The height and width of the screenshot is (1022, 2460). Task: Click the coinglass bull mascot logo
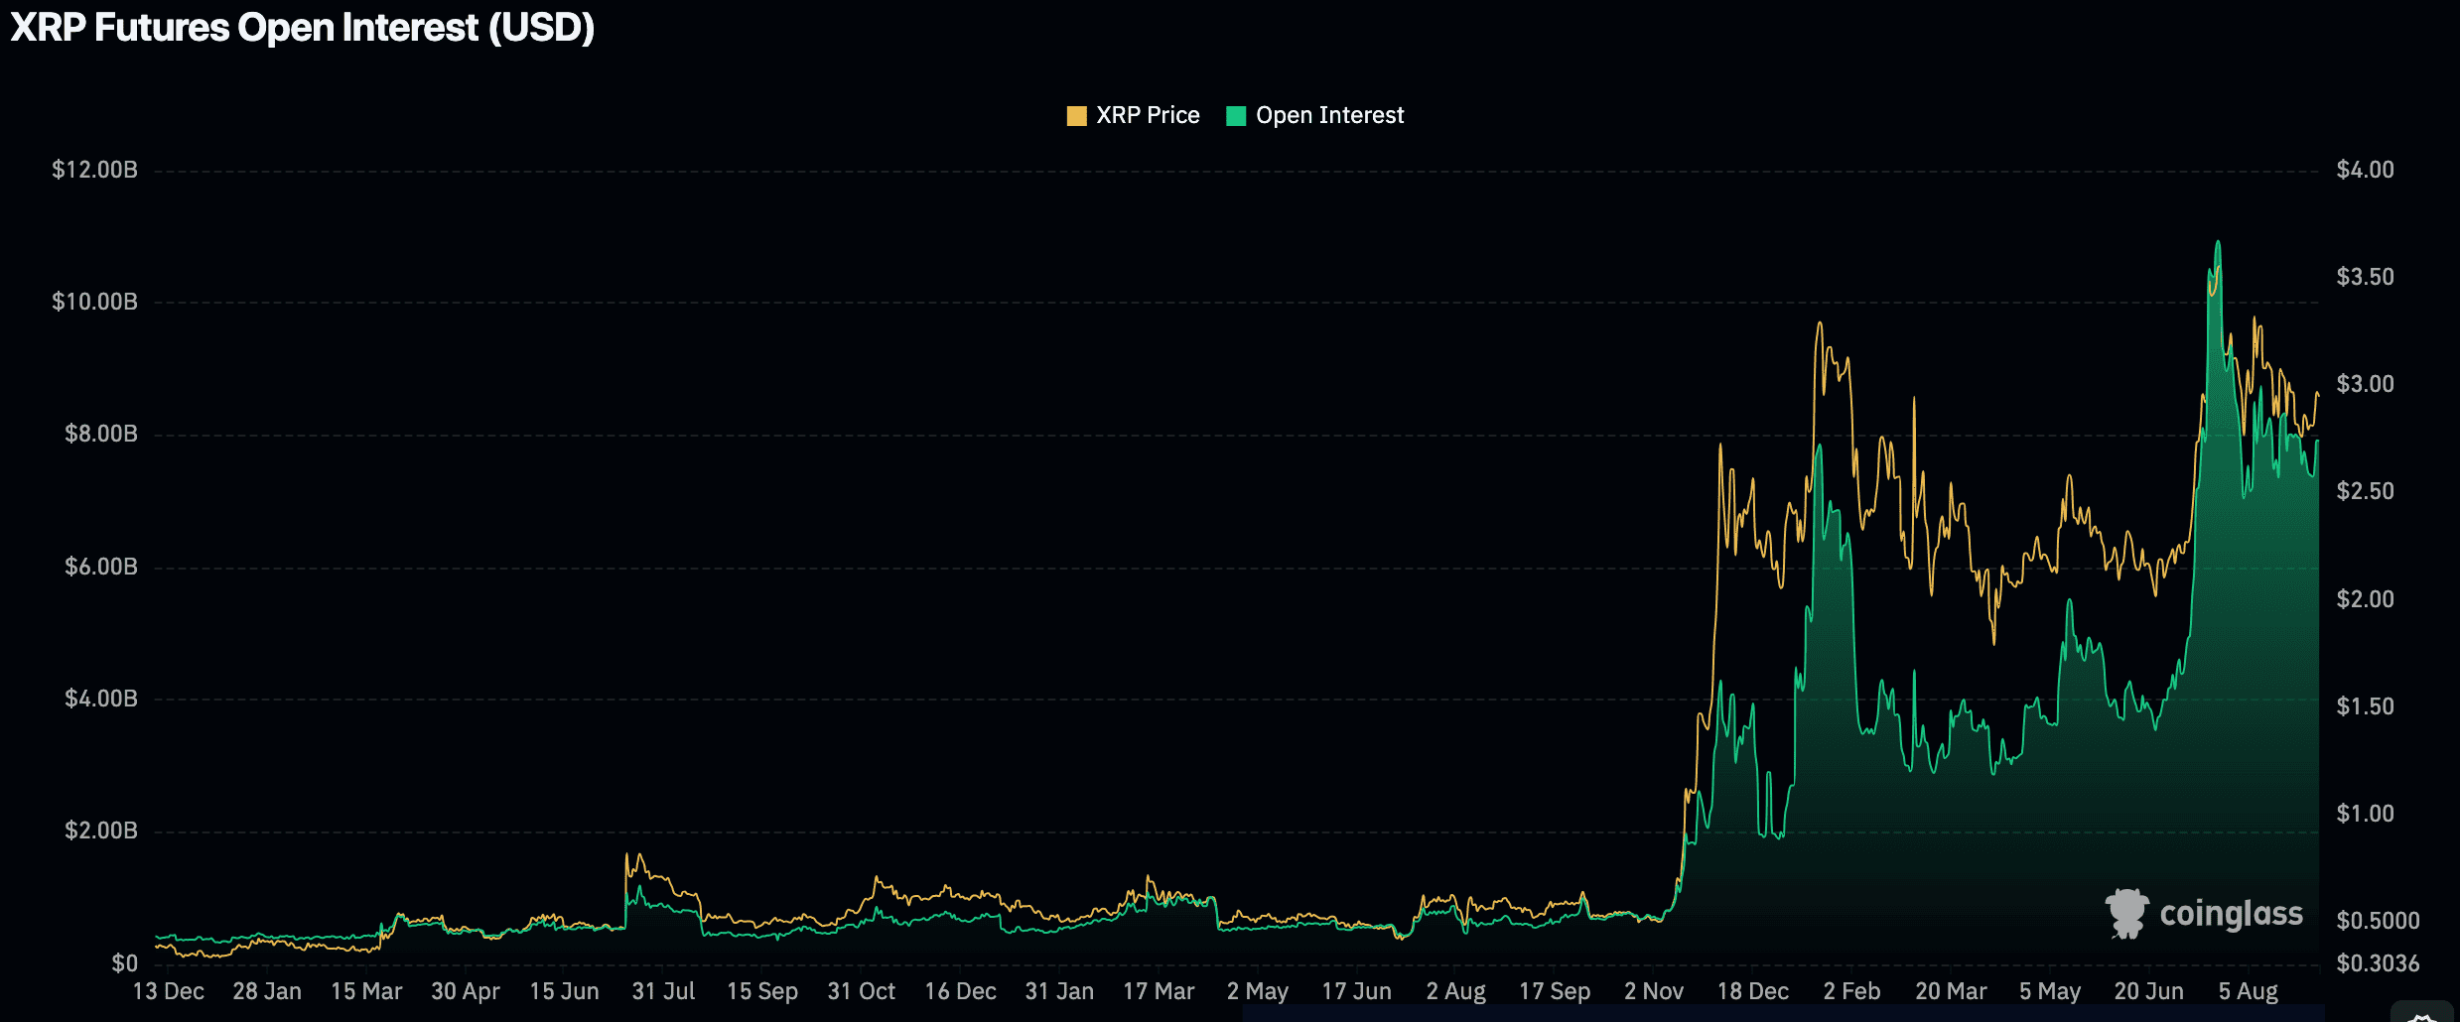(2125, 914)
